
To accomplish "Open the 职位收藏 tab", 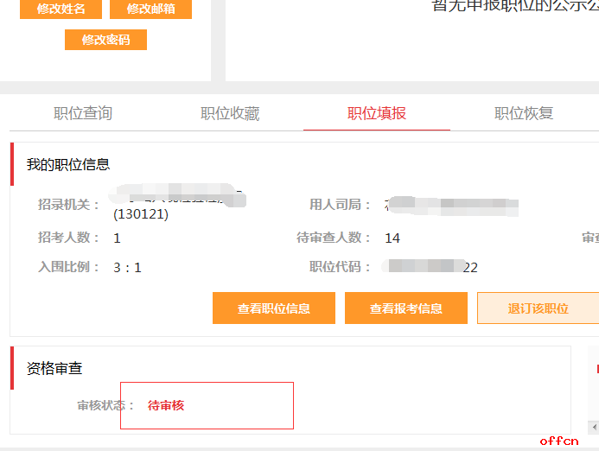I will pos(230,113).
